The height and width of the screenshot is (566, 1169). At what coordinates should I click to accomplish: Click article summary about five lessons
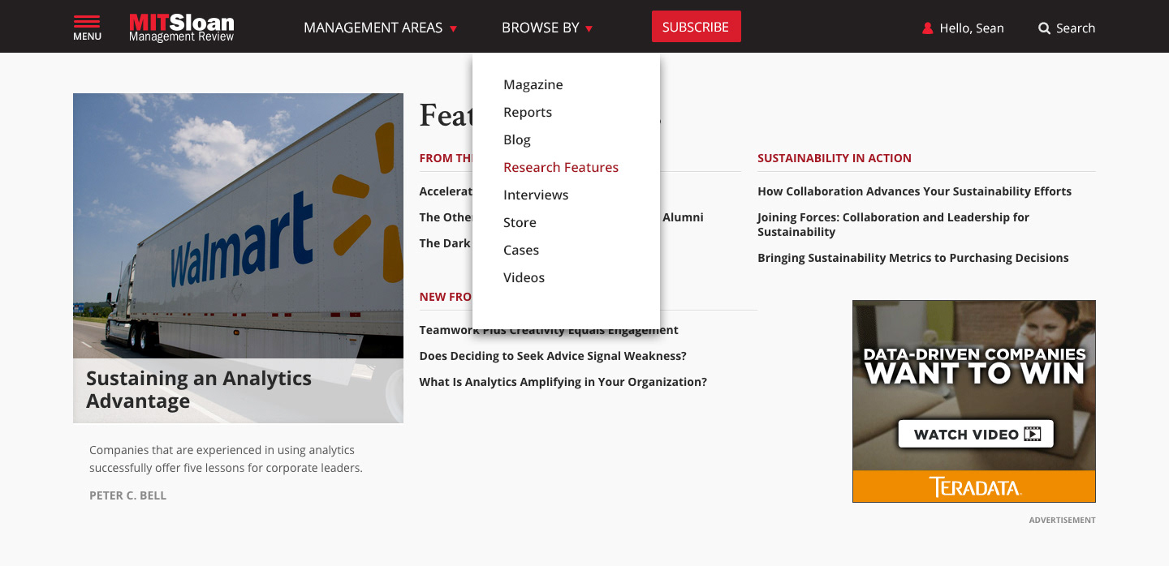tap(226, 459)
